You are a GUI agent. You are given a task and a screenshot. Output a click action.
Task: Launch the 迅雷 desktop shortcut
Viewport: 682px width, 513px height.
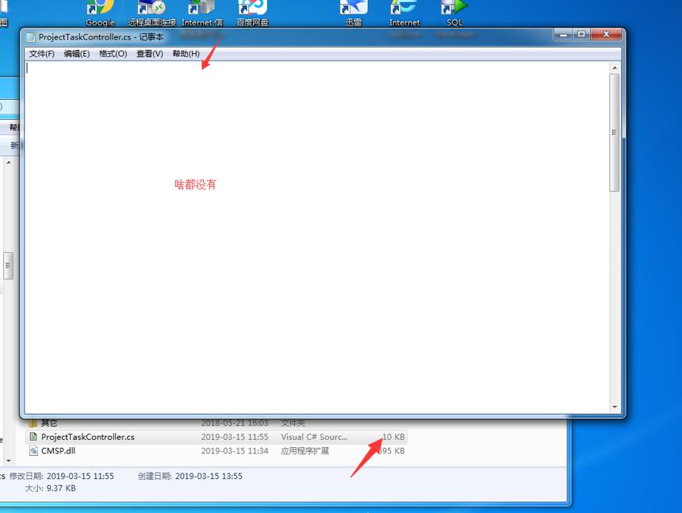(x=354, y=8)
